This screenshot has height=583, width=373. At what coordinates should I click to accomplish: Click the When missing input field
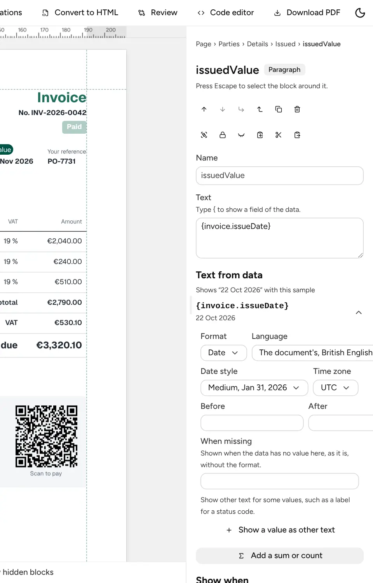(280, 481)
